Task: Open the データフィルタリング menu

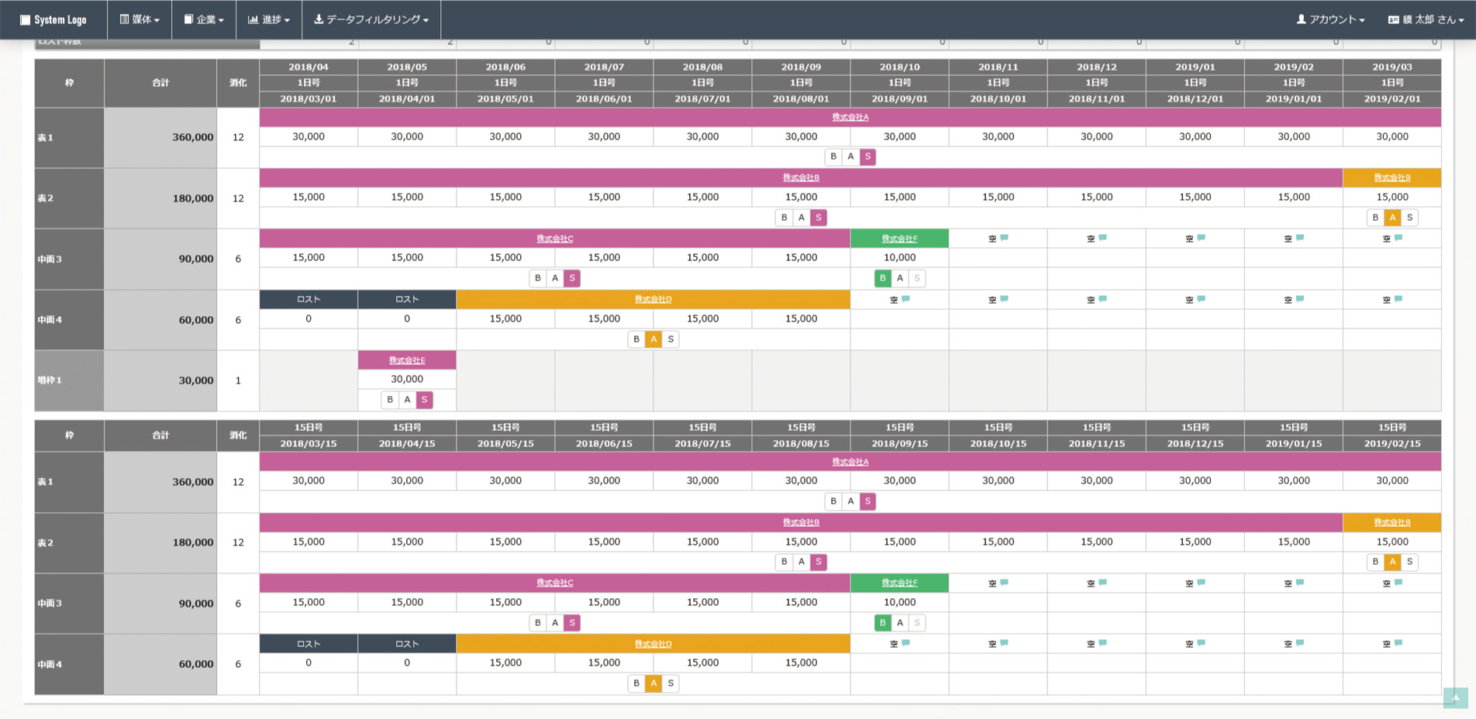Action: click(x=371, y=19)
